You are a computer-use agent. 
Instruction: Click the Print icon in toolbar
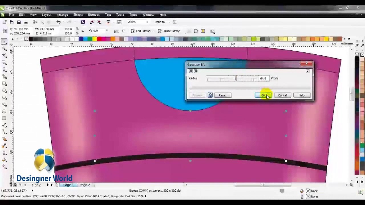26,22
